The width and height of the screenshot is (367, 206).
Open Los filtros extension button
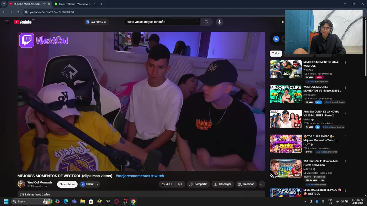(96, 22)
